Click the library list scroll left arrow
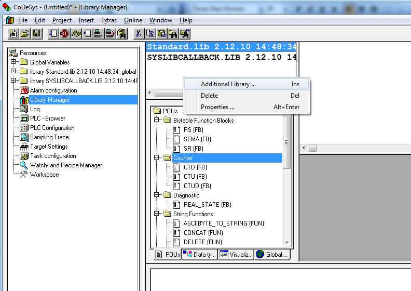 tap(149, 92)
